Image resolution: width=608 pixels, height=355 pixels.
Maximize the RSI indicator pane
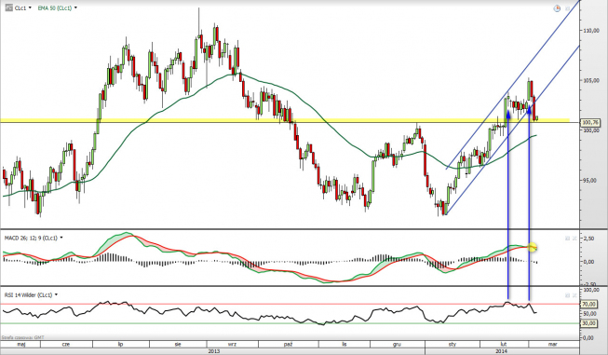568,294
